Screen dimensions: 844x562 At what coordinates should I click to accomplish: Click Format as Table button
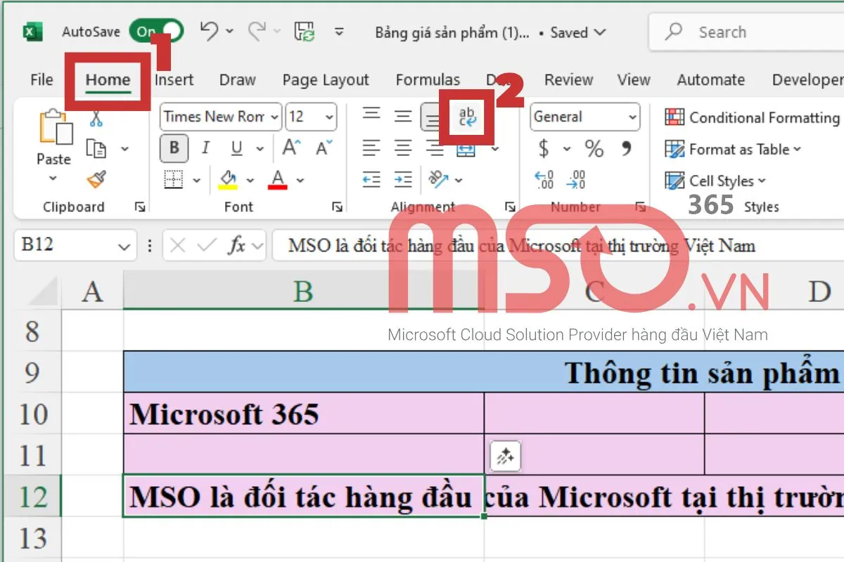point(733,149)
